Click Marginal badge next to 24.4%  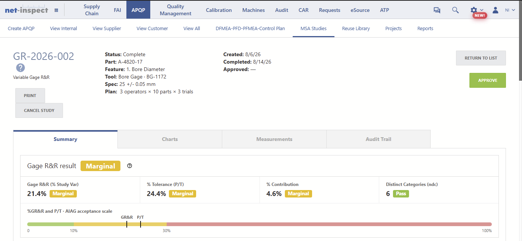182,194
